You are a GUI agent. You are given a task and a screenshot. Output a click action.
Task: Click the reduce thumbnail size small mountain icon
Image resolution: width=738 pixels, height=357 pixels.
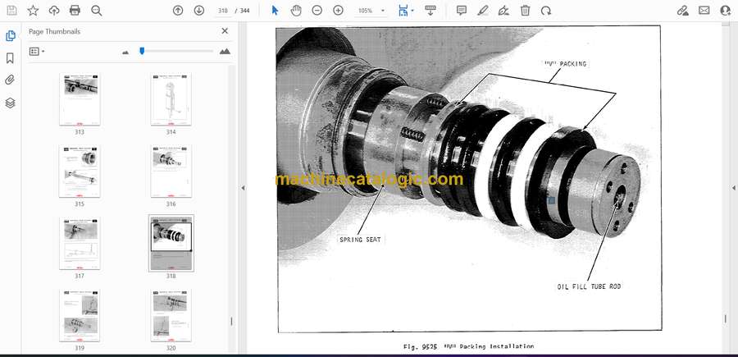(125, 52)
